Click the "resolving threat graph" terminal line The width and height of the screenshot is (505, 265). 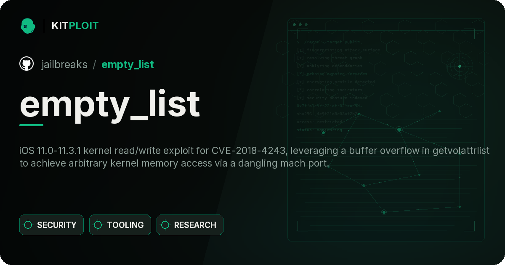pyautogui.click(x=329, y=58)
